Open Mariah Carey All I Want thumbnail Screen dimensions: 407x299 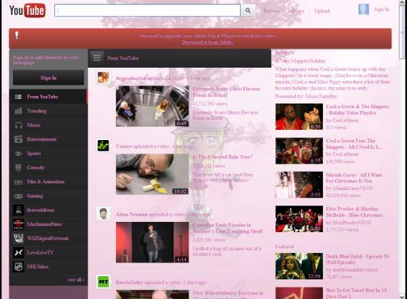point(299,185)
